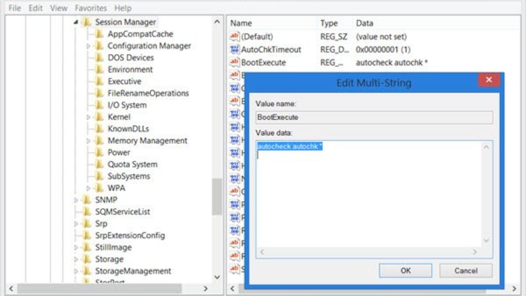Click the tree pane scroll down arrow
This screenshot has height=296, width=526.
tap(217, 277)
